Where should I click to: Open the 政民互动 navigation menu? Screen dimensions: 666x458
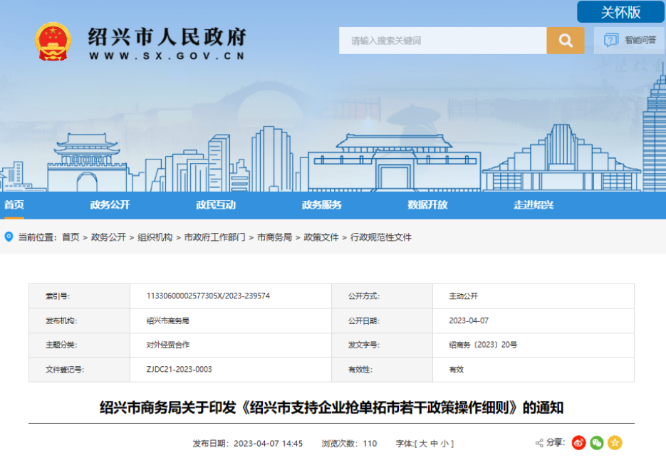216,205
